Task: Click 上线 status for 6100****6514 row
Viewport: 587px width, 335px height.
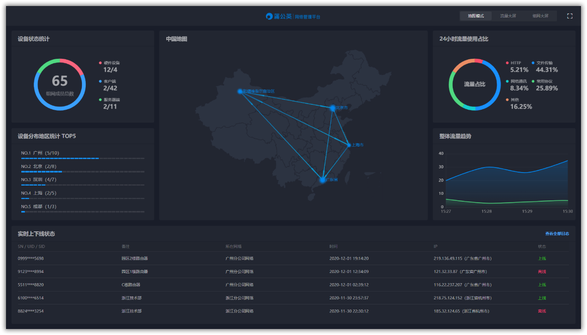Action: [542, 298]
